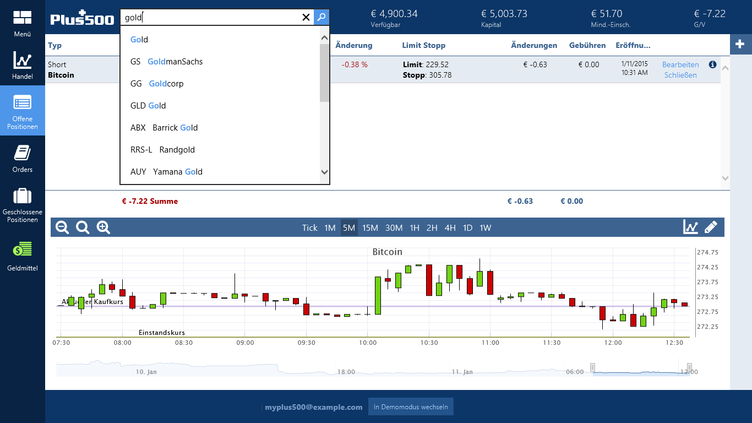Zoom in the chart with plus magnifier
Viewport: 752px width, 423px height.
(x=103, y=227)
